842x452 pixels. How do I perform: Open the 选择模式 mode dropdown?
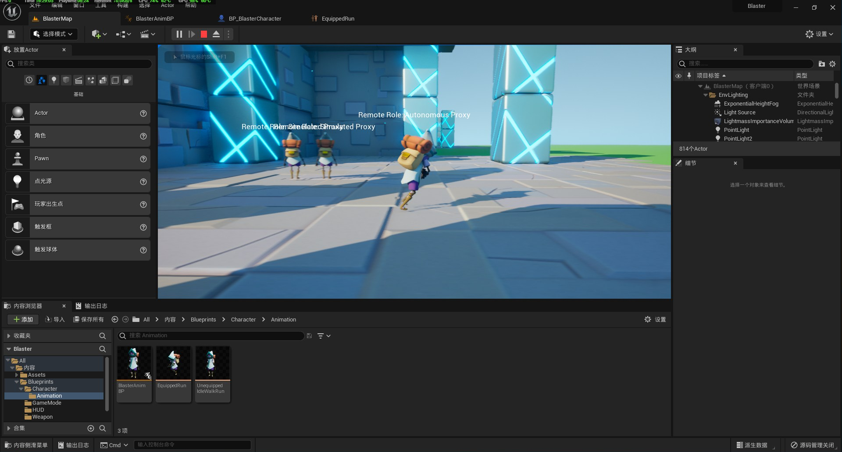point(54,34)
